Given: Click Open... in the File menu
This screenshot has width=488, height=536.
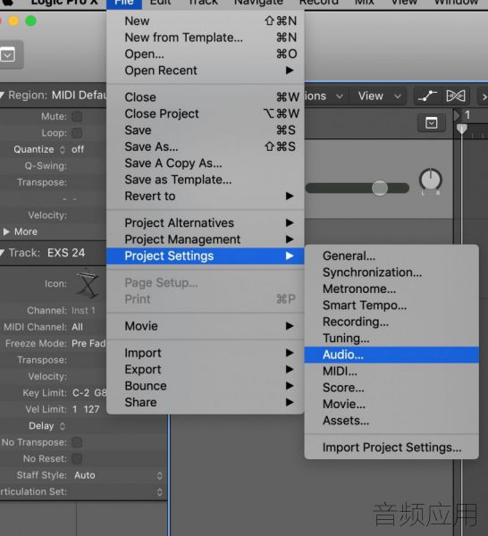Looking at the screenshot, I should [x=206, y=54].
